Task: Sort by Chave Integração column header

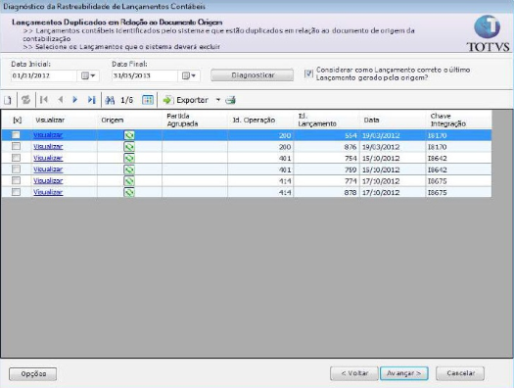Action: 458,121
